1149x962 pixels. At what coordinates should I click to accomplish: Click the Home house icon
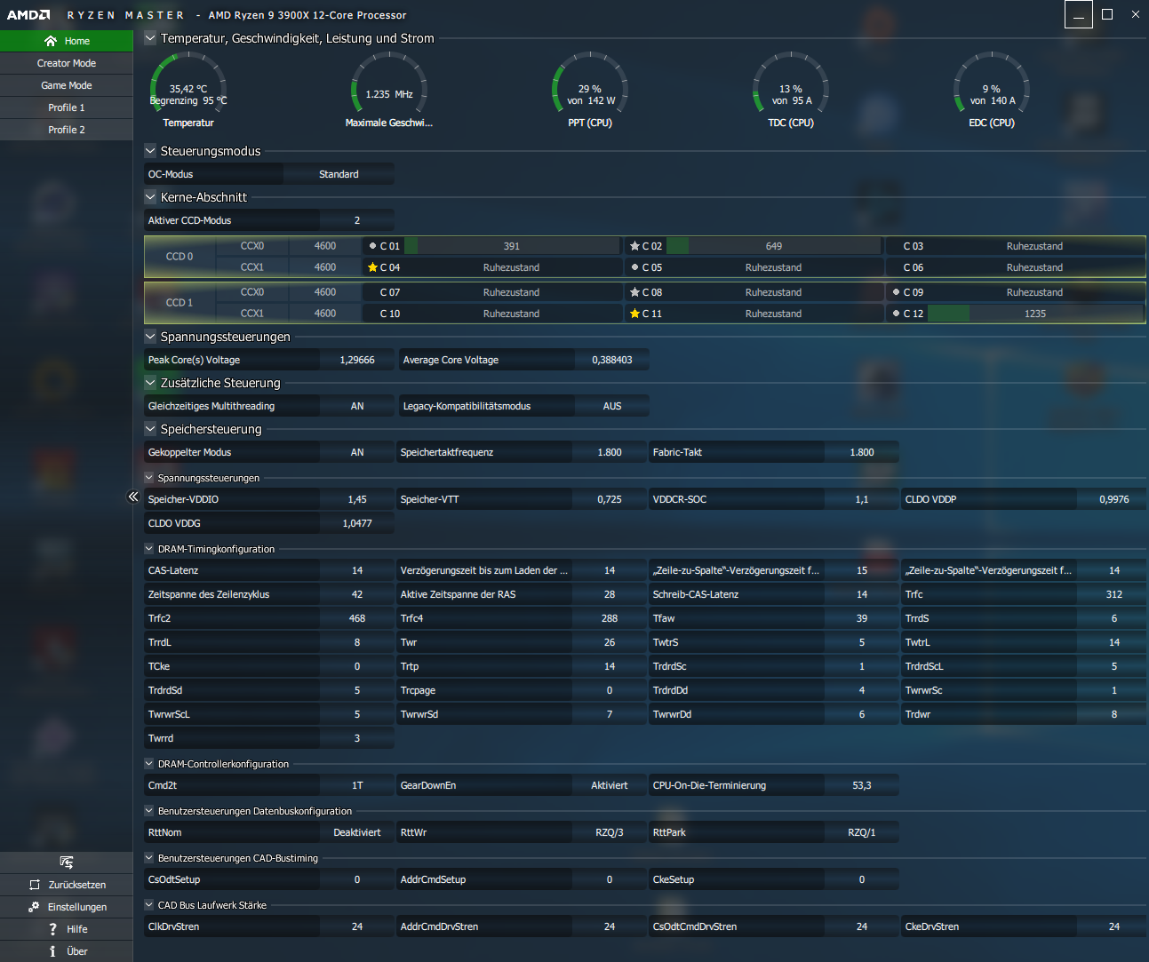pyautogui.click(x=51, y=41)
